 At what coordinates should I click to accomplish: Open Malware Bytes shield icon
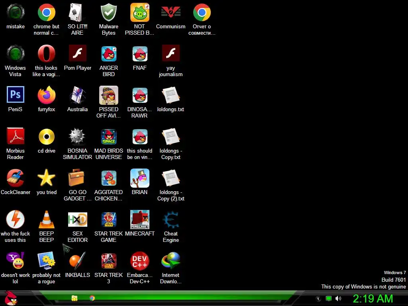[x=108, y=13]
